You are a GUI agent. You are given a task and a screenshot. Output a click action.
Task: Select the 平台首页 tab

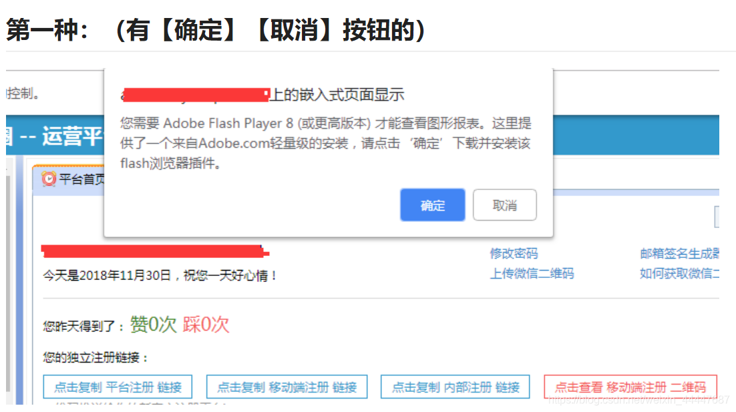pyautogui.click(x=69, y=179)
